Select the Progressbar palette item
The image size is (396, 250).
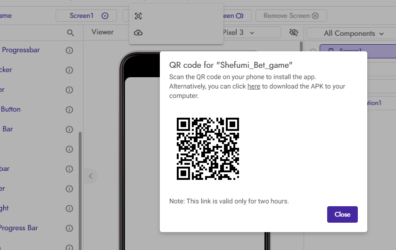tap(21, 50)
